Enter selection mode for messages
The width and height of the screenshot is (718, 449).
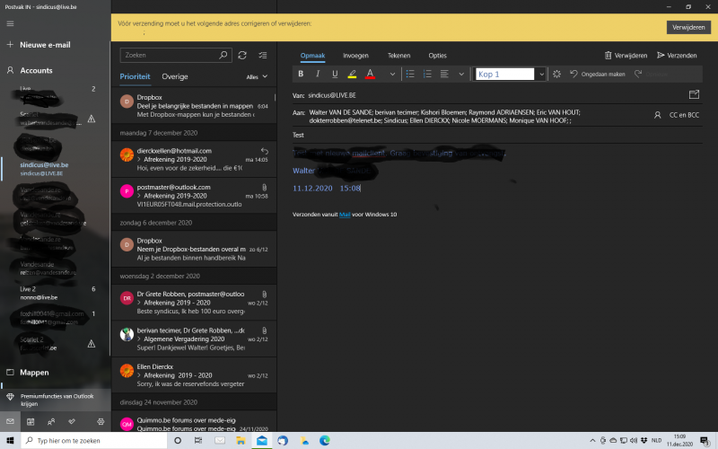click(262, 55)
